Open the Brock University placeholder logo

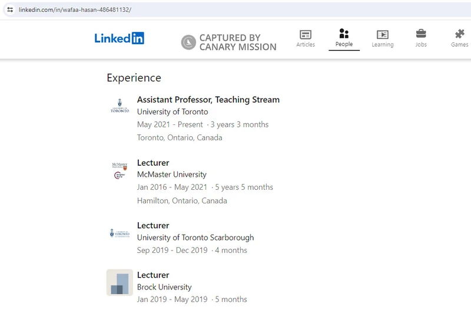[120, 282]
